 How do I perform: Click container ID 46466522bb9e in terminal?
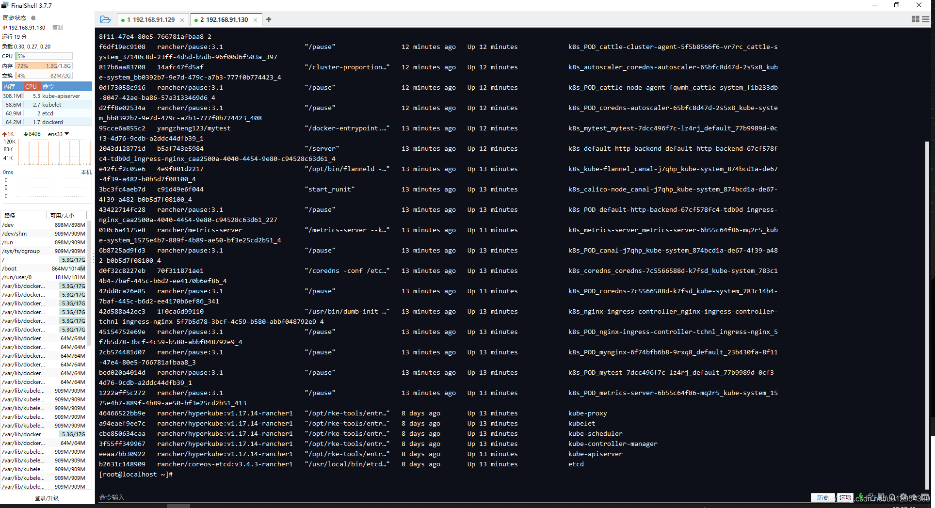point(122,413)
